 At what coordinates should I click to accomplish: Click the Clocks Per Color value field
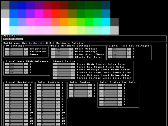pyautogui.click(x=62, y=57)
